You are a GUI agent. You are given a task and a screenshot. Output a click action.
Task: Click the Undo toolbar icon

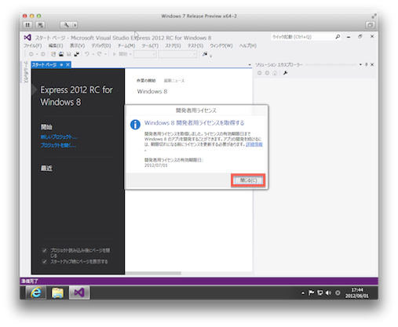[x=87, y=54]
